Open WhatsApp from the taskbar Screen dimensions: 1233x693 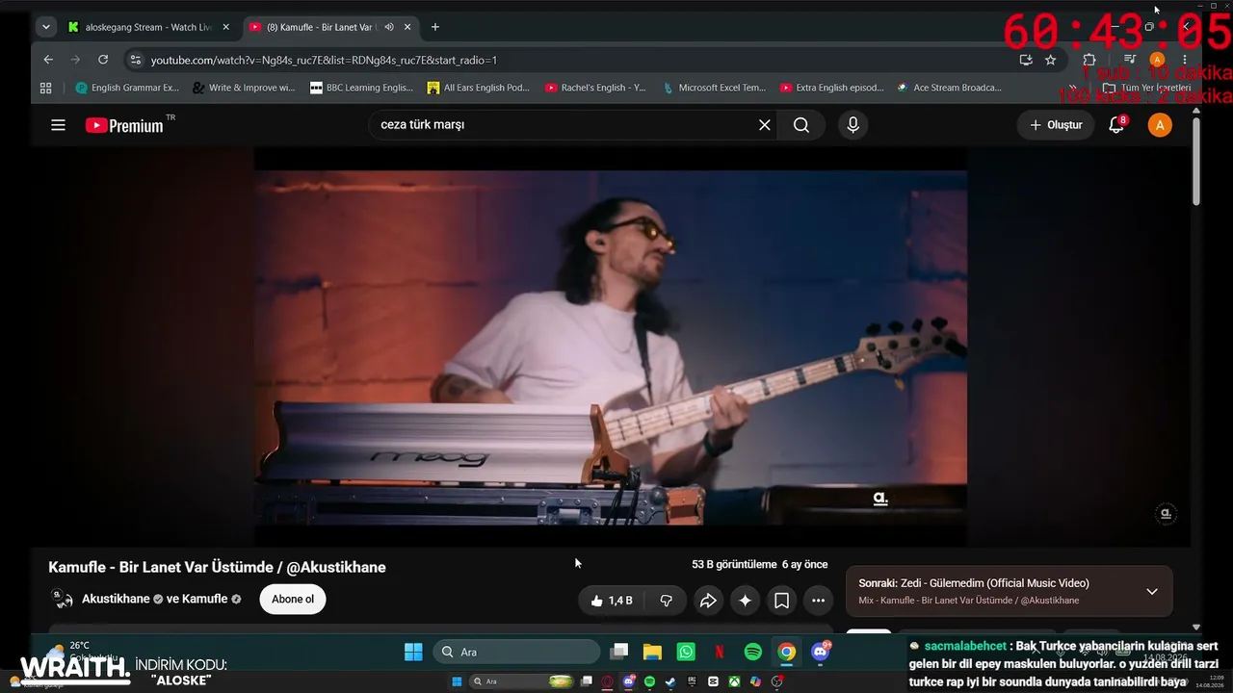(686, 652)
